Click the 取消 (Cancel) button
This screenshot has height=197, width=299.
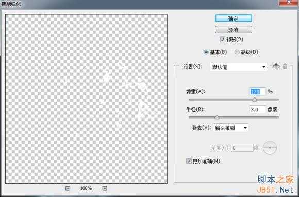pyautogui.click(x=234, y=30)
